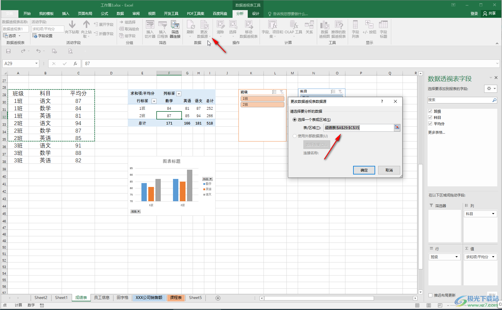Click the Table/Range input field
502x310 pixels.
(x=358, y=128)
